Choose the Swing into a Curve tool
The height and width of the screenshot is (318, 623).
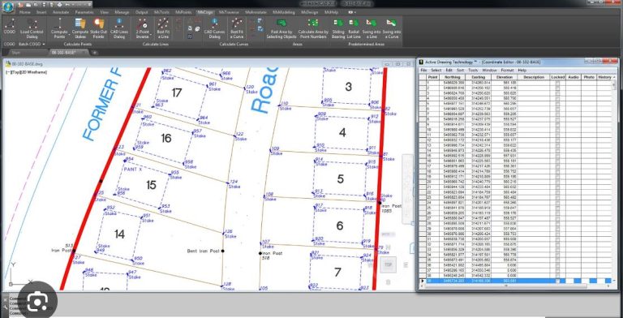click(391, 28)
